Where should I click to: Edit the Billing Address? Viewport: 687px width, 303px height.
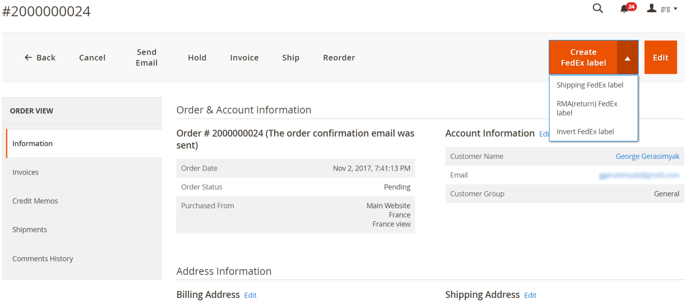[250, 295]
